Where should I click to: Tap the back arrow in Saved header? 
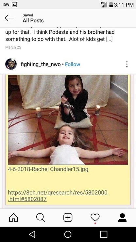click(x=9, y=18)
